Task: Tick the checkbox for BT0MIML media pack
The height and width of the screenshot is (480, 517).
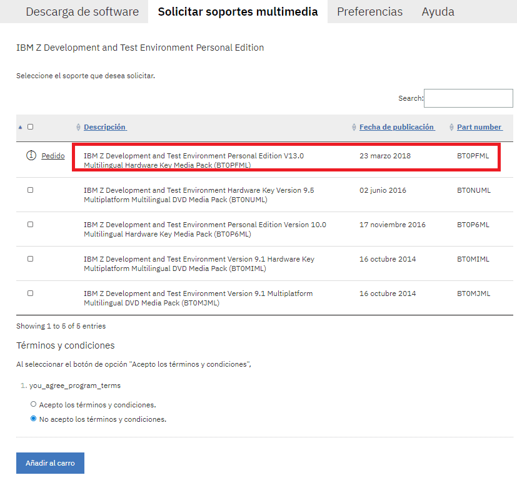Action: coord(30,259)
